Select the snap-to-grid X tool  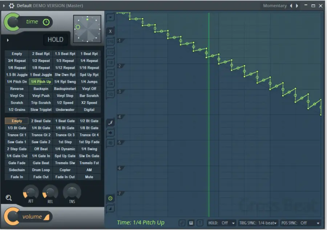point(110,31)
